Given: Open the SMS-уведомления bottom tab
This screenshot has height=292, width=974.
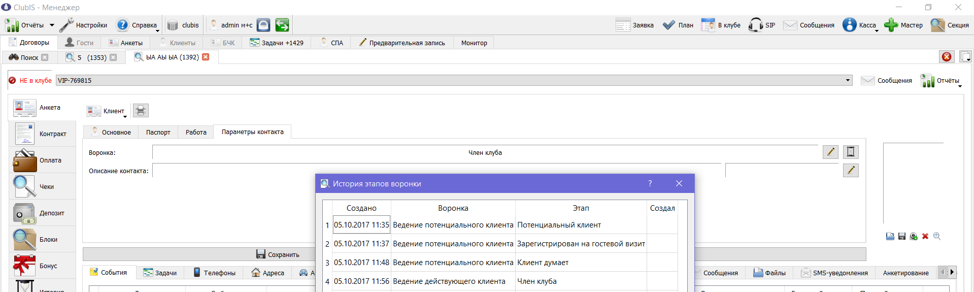Looking at the screenshot, I should pos(834,273).
